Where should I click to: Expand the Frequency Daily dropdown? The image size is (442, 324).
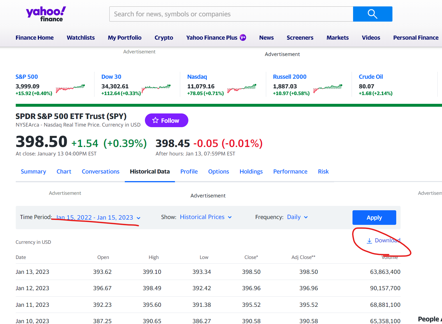[297, 217]
